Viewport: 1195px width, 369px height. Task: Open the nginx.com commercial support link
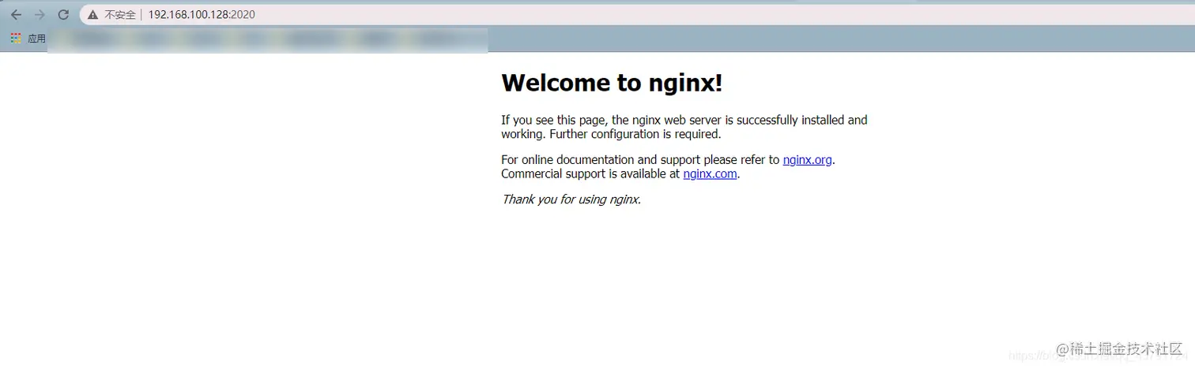point(710,173)
